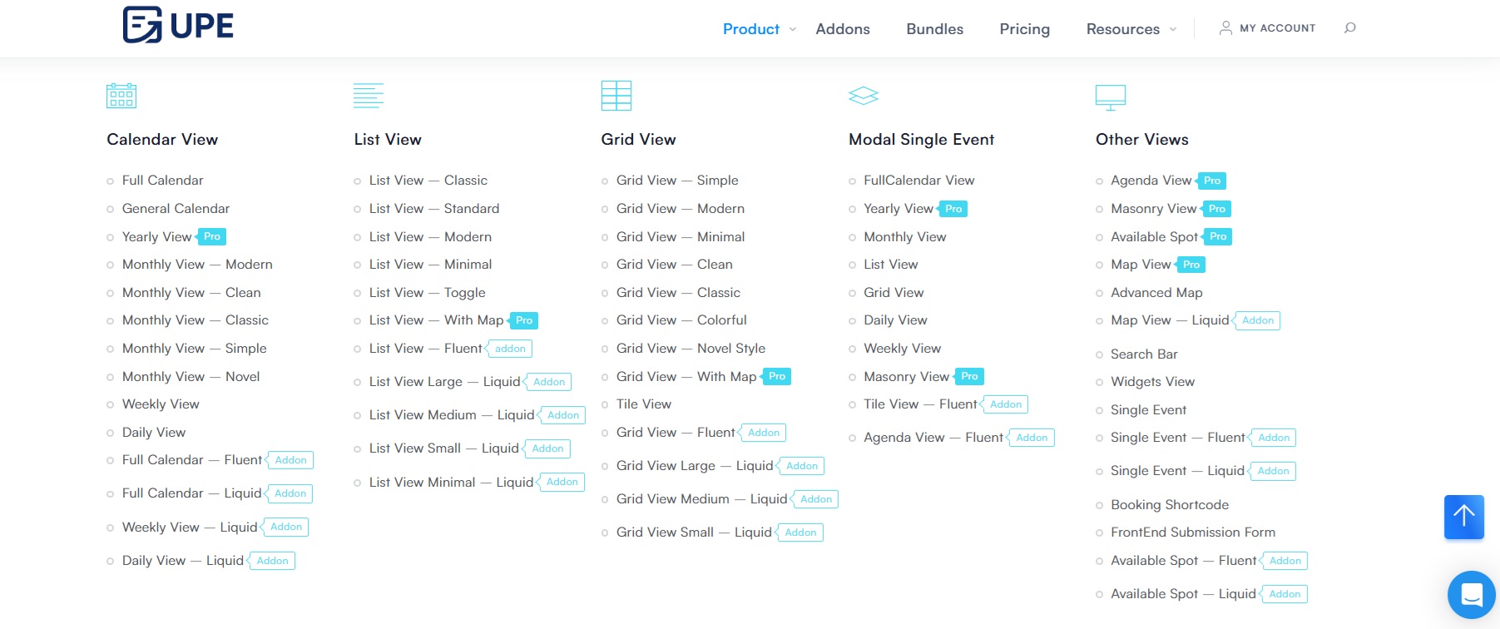This screenshot has width=1500, height=629.
Task: Click the My Account user icon
Action: [x=1225, y=28]
